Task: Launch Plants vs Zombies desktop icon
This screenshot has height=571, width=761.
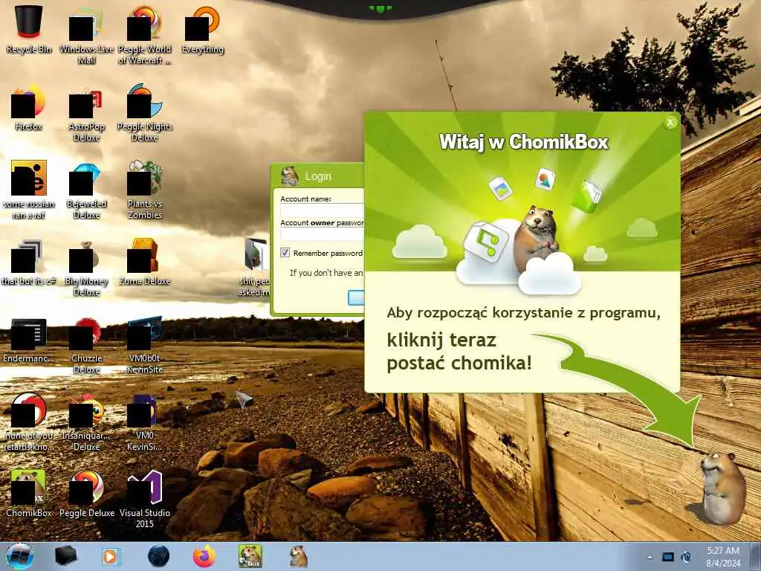Action: pyautogui.click(x=145, y=190)
